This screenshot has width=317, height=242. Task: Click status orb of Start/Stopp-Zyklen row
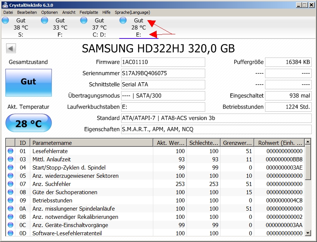[10, 167]
